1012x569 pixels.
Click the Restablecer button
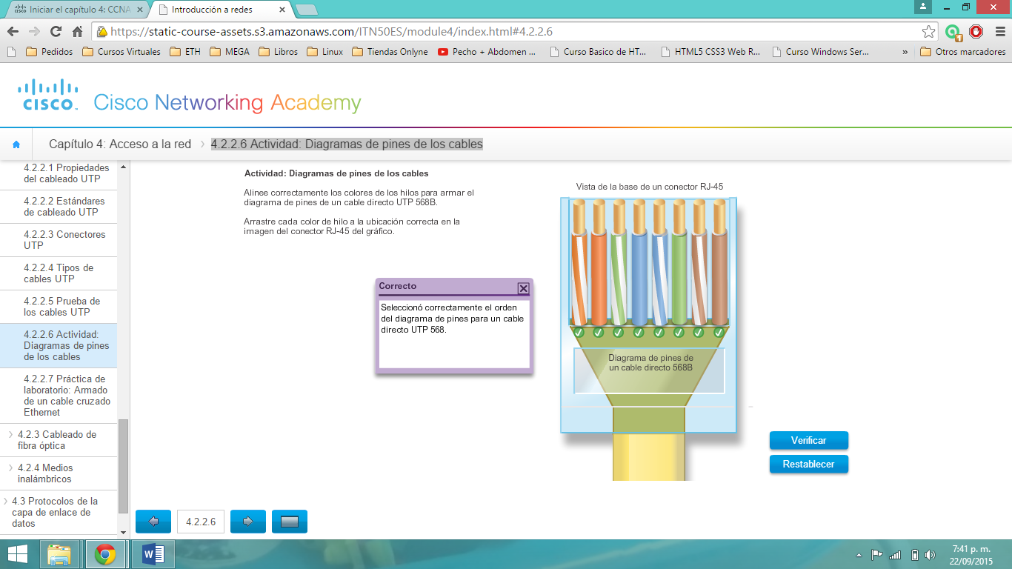click(809, 465)
